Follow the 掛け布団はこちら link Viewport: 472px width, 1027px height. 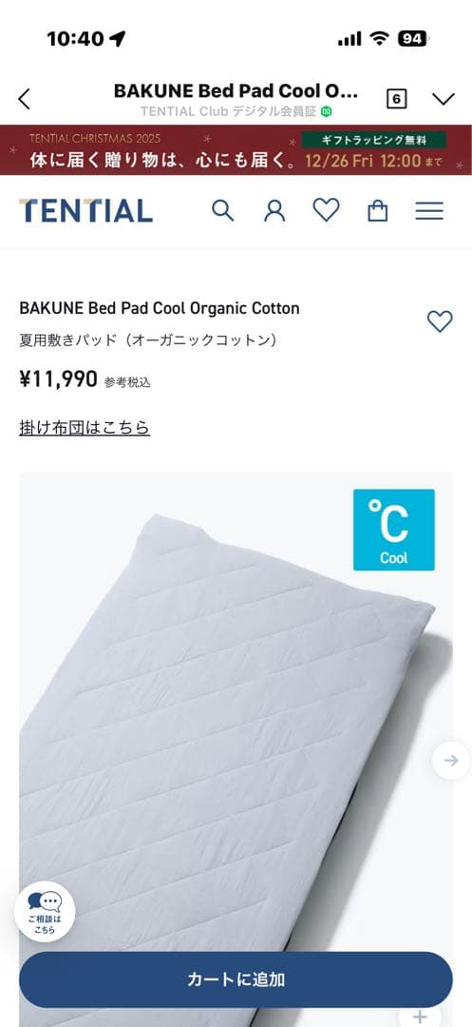click(85, 428)
